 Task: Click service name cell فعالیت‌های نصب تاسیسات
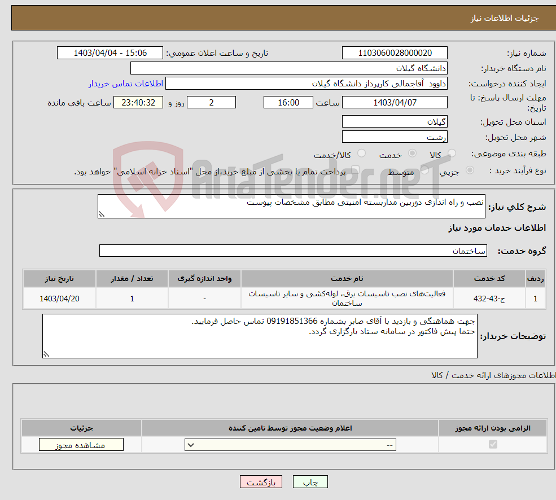(x=347, y=298)
